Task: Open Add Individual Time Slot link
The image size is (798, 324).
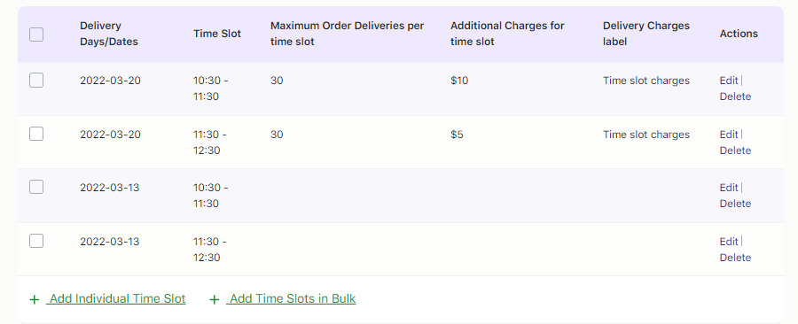Action: point(116,298)
